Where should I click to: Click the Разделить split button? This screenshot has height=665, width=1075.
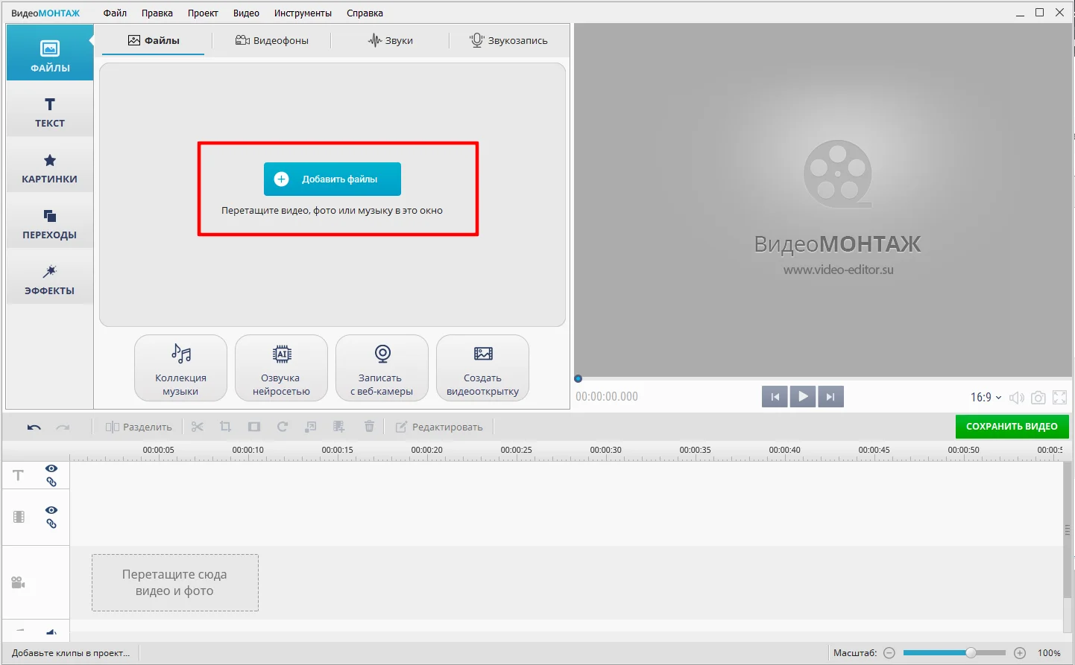[139, 427]
